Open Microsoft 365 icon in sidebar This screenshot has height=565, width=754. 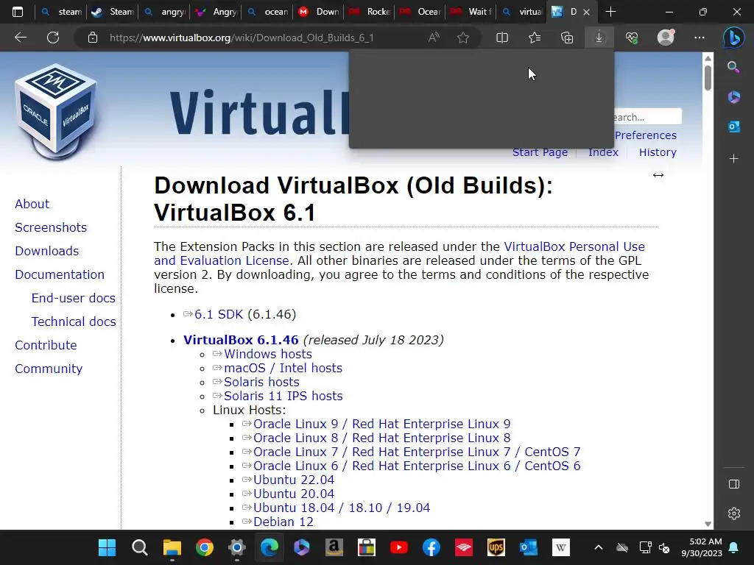pos(733,97)
